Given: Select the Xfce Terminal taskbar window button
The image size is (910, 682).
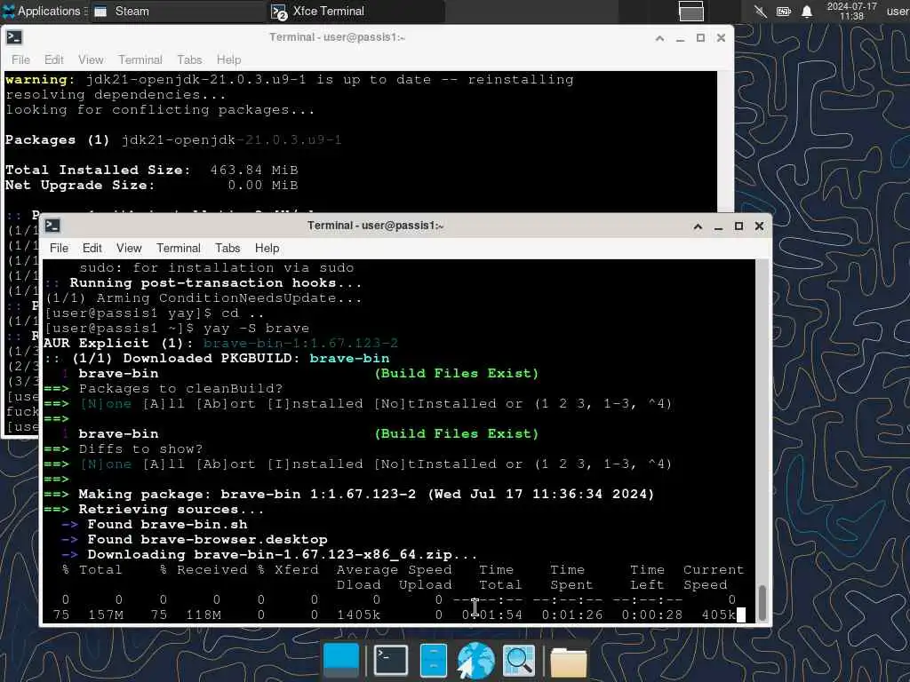Looking at the screenshot, I should click(356, 11).
